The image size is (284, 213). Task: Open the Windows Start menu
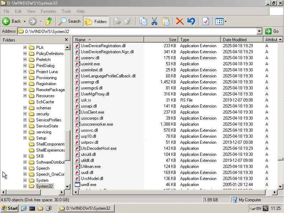10,208
